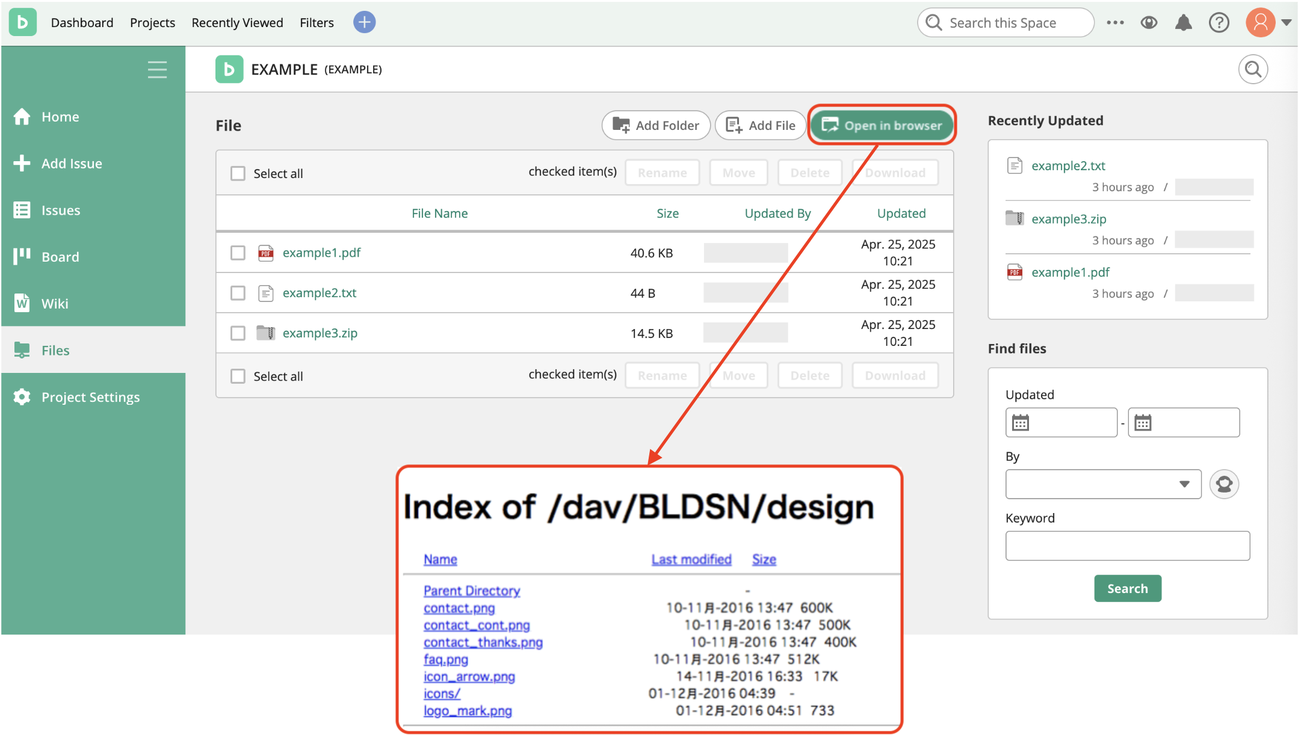Click the zip folder icon of example3.zip row

coord(265,333)
